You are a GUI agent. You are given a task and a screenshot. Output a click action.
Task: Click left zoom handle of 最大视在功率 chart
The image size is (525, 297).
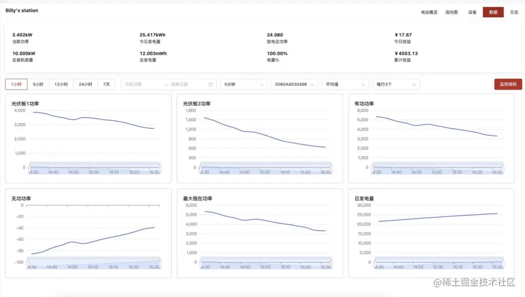pos(201,264)
